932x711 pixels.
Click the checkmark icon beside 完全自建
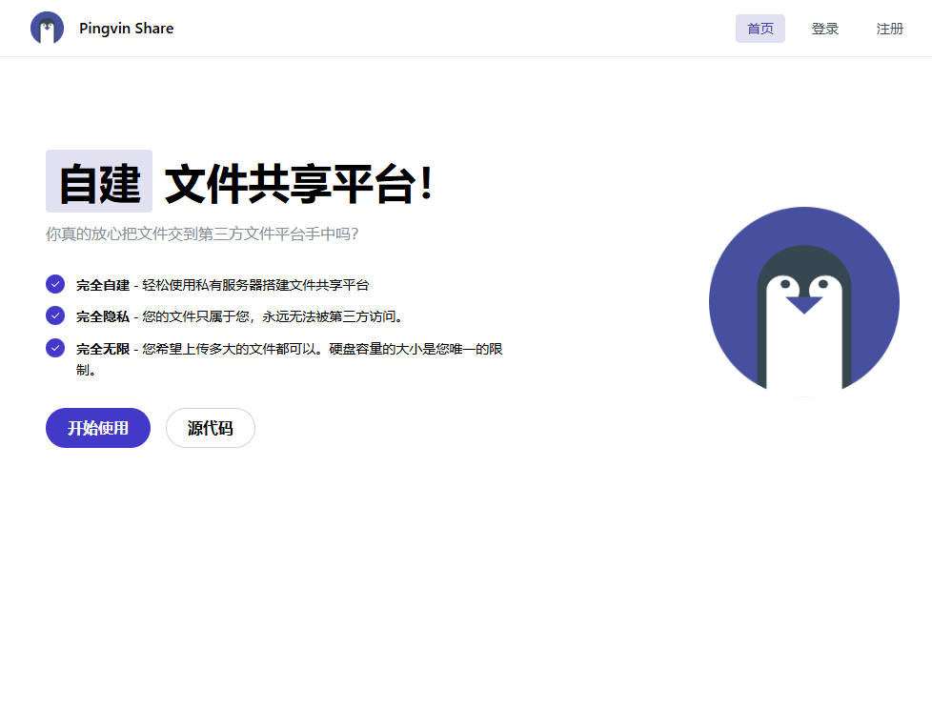point(55,284)
